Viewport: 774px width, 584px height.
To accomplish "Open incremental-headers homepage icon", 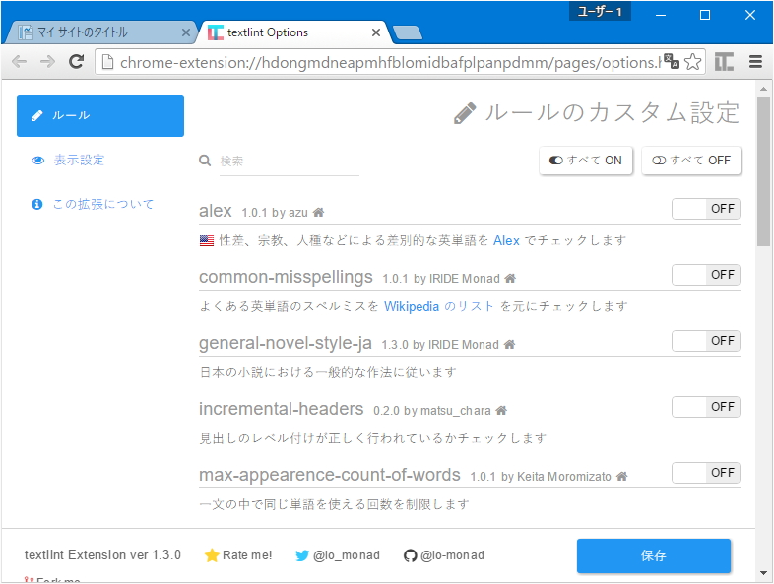I will click(501, 411).
